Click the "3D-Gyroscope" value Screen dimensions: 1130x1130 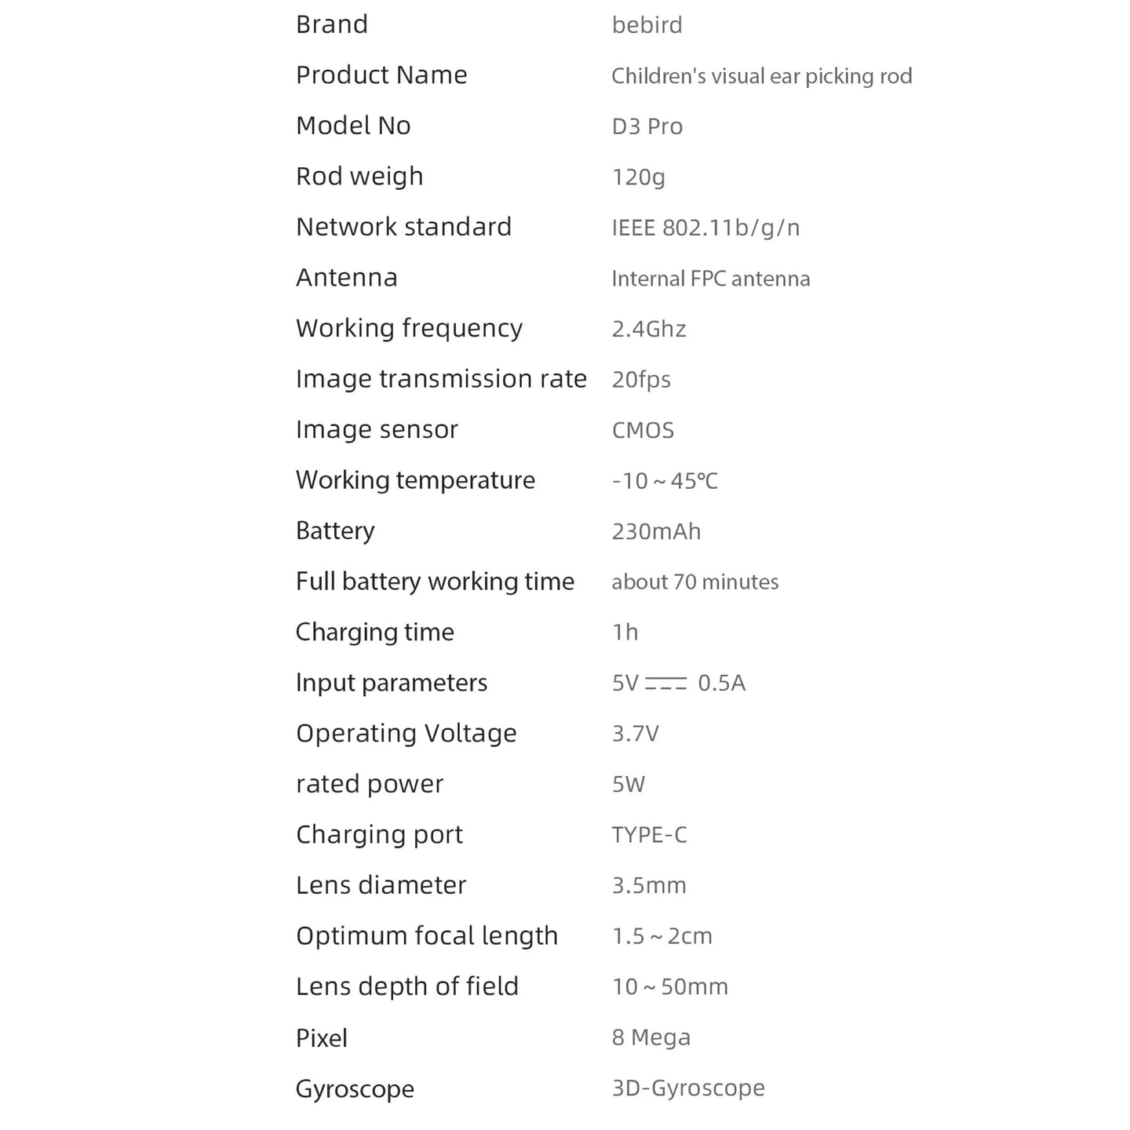point(687,1088)
